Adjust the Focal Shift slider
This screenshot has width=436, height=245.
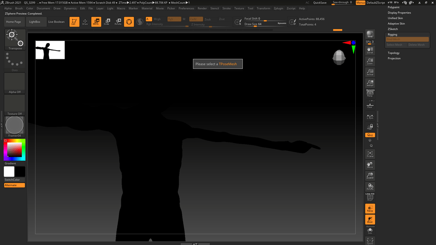pos(265,19)
